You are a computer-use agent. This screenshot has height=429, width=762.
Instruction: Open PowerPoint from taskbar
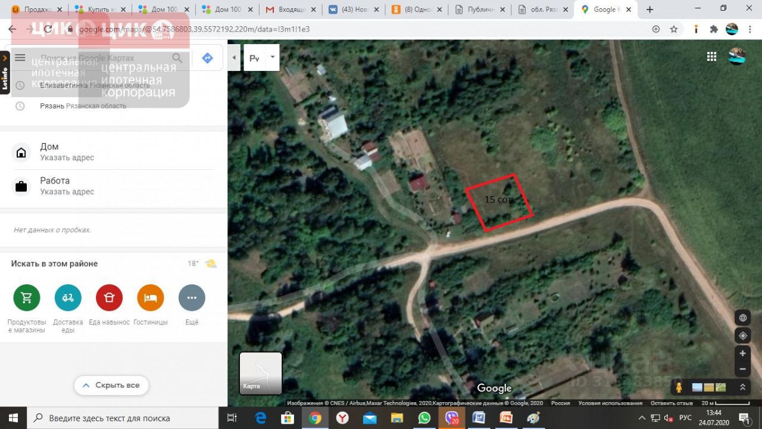(506, 418)
